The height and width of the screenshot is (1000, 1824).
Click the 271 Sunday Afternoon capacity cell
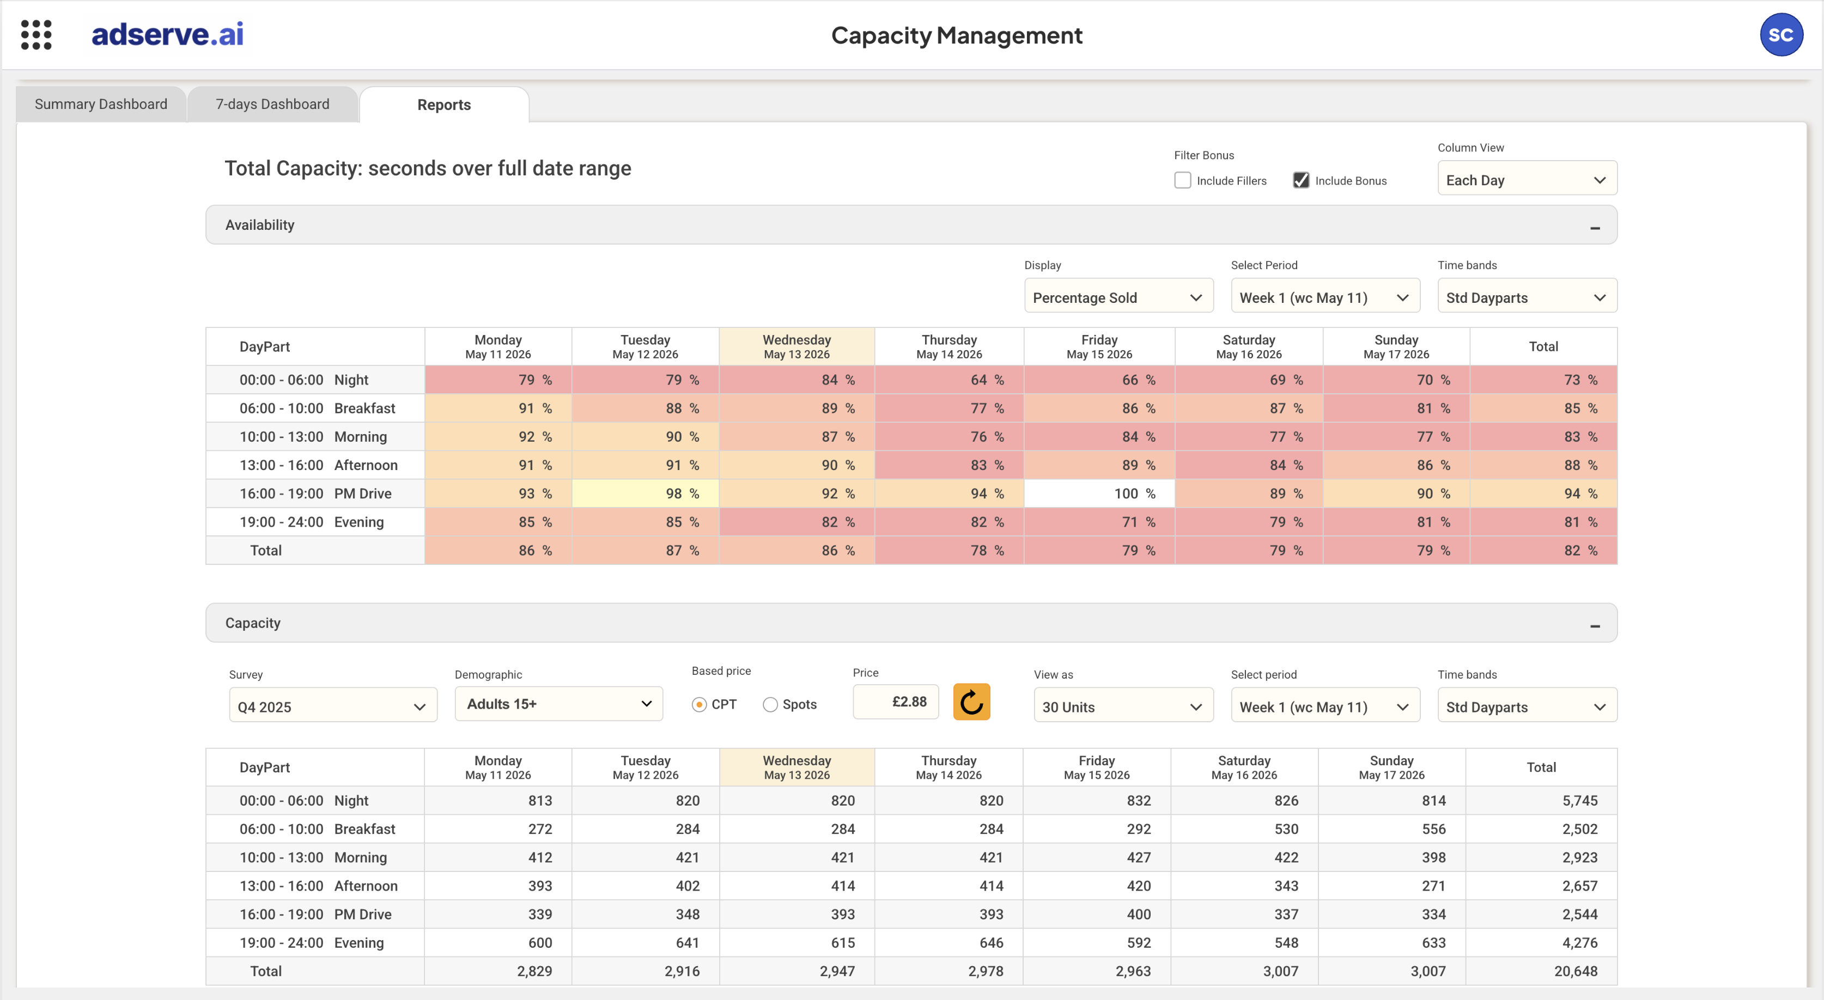(1391, 886)
